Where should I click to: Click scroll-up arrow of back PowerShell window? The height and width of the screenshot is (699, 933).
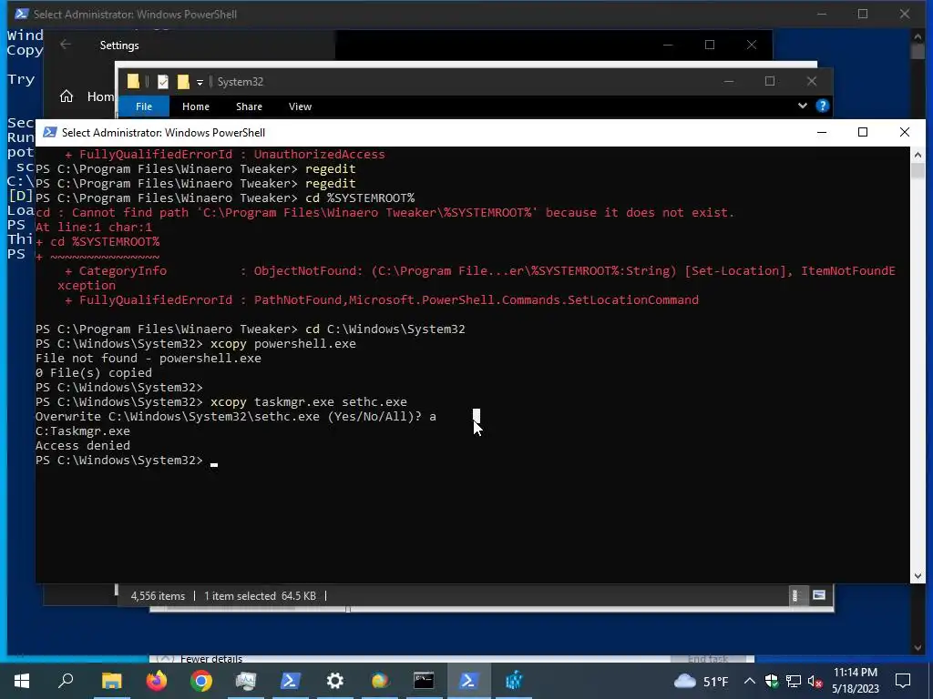pyautogui.click(x=918, y=36)
